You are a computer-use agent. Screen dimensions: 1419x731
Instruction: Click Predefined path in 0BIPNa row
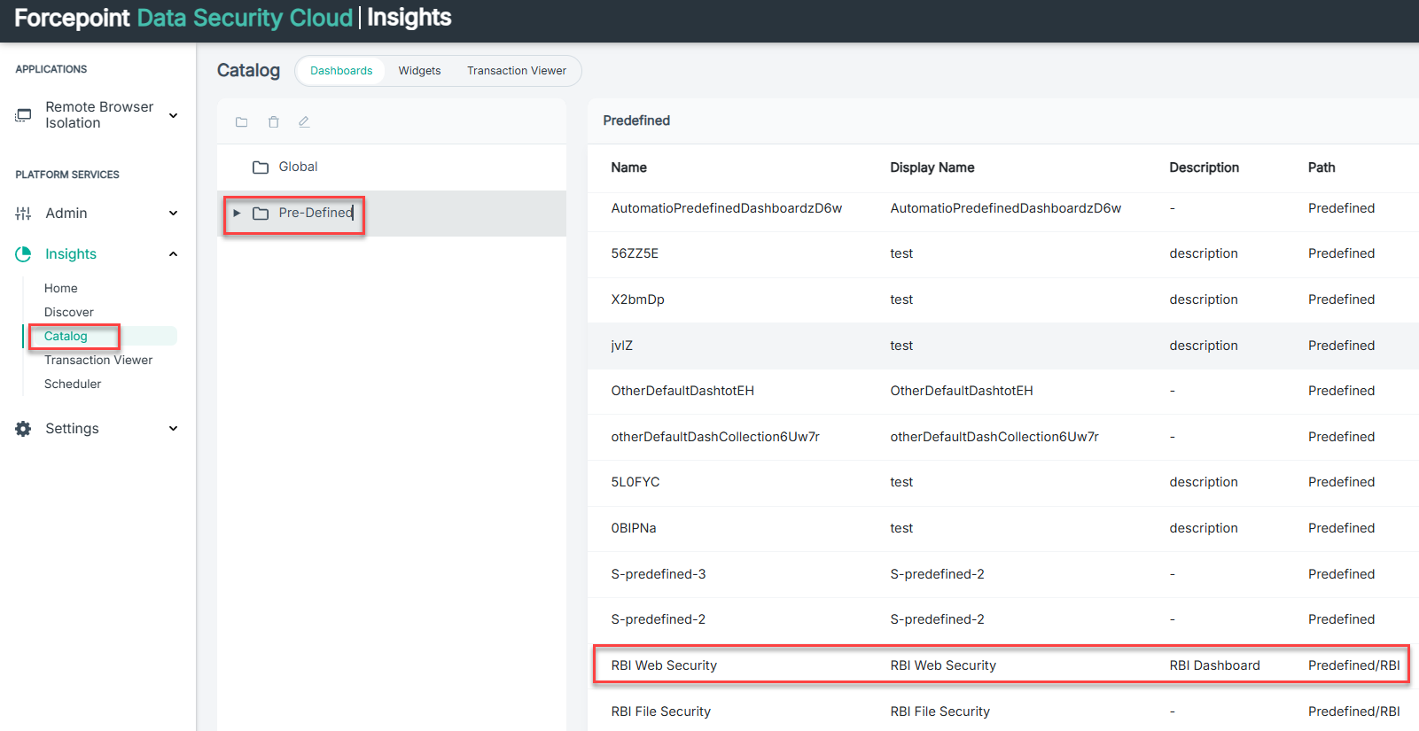click(1342, 528)
